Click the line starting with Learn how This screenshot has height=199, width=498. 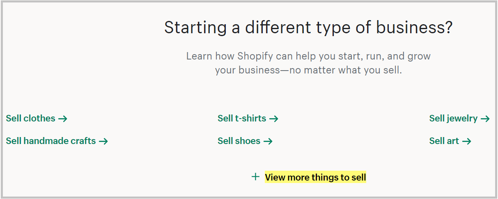tap(308, 56)
